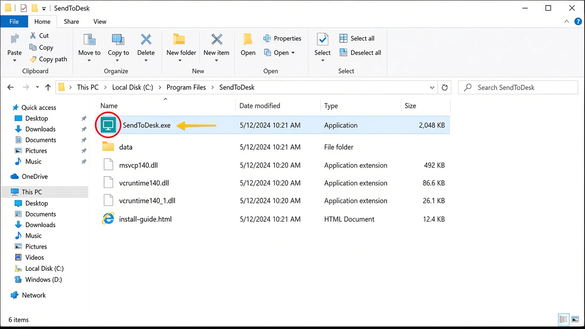
Task: Open the Copy to dropdown
Action: (x=118, y=60)
